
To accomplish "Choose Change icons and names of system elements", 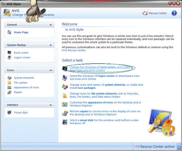I will 106,86.
